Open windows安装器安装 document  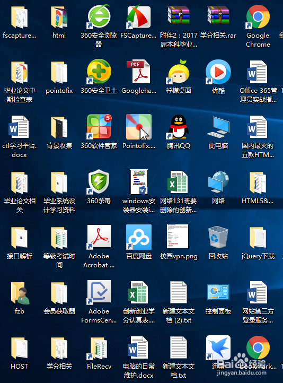(x=138, y=182)
